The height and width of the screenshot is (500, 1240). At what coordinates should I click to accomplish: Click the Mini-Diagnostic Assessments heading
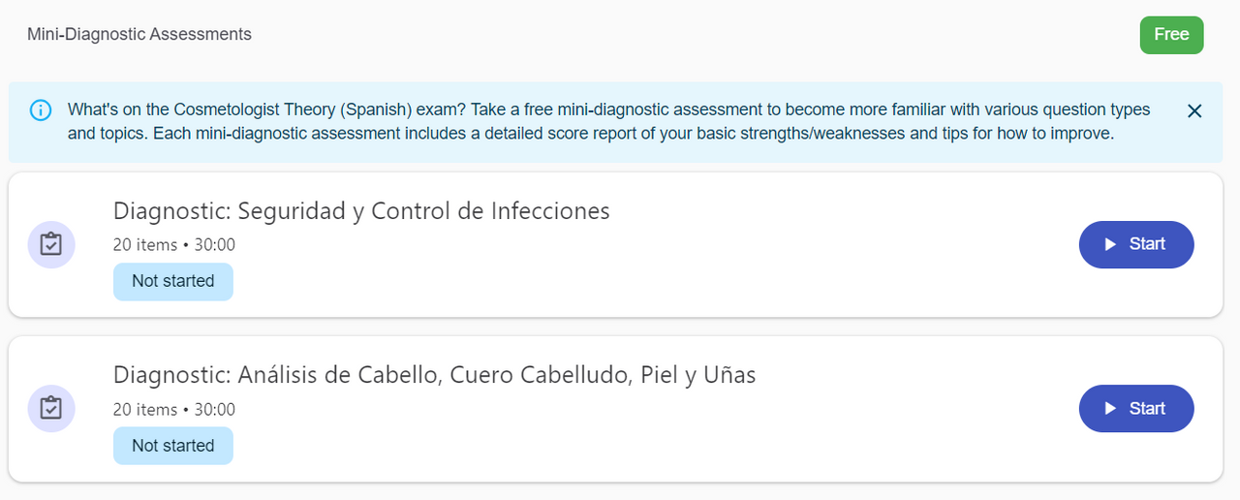tap(139, 35)
